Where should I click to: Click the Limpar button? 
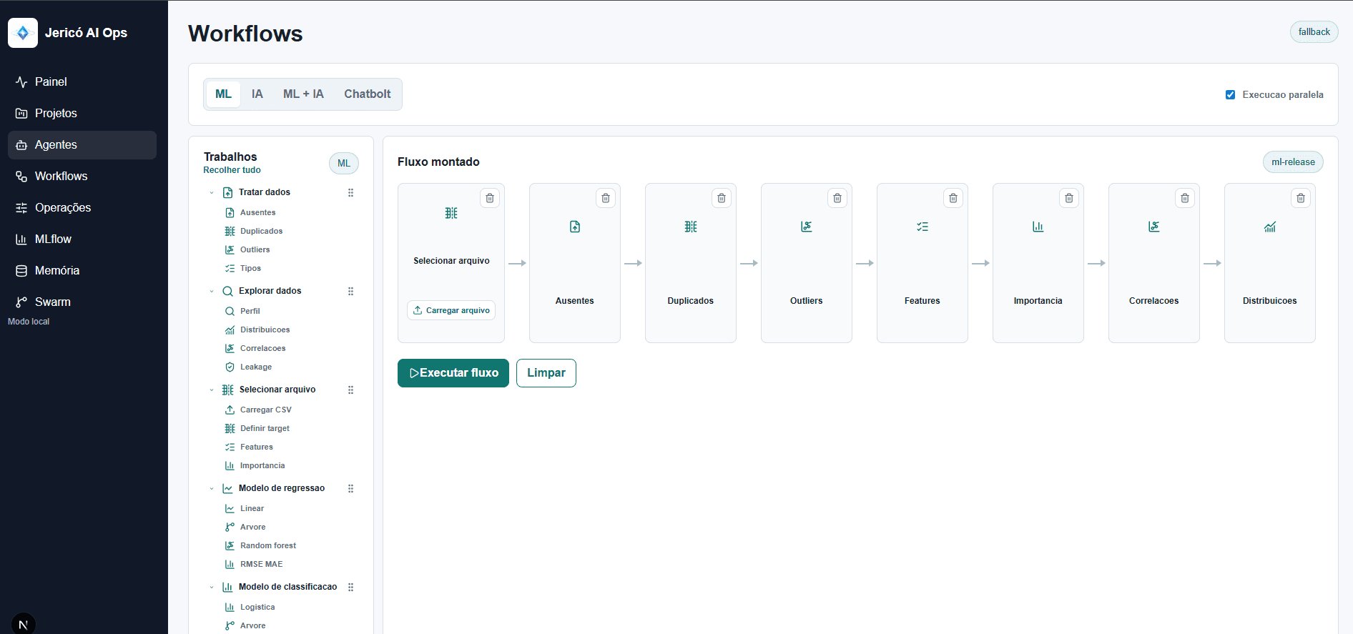click(x=546, y=373)
